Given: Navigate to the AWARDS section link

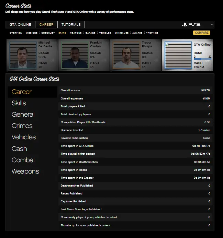Looking at the screenshot, I should point(137,33).
